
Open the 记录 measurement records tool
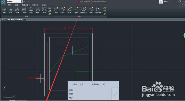tap(44, 10)
